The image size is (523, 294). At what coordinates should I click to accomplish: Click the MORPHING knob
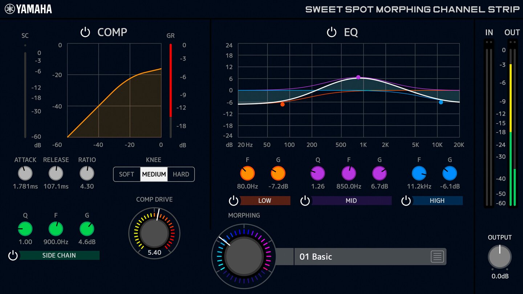tap(244, 256)
